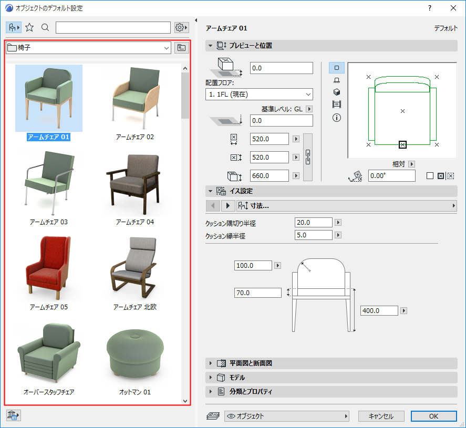Viewport: 466px width, 428px height.
Task: Open the オブジェクト layer menu
Action: (x=287, y=416)
